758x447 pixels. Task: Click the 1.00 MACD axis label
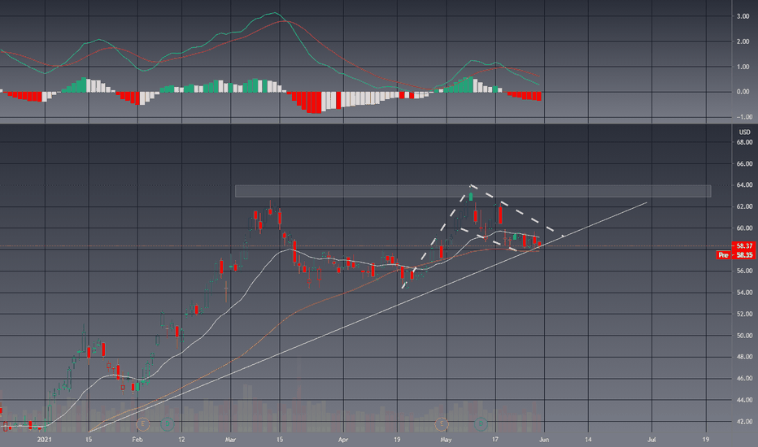coord(743,67)
